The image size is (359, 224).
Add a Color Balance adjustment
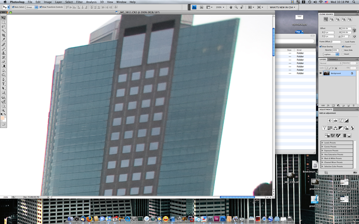pos(335,128)
